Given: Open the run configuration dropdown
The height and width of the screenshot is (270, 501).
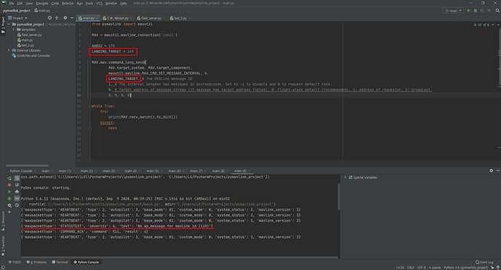Looking at the screenshot, I should [453, 11].
